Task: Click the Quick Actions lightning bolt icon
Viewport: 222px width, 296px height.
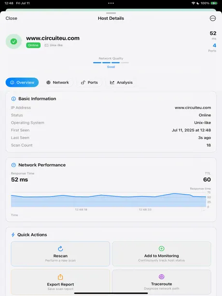Action: tap(13, 235)
